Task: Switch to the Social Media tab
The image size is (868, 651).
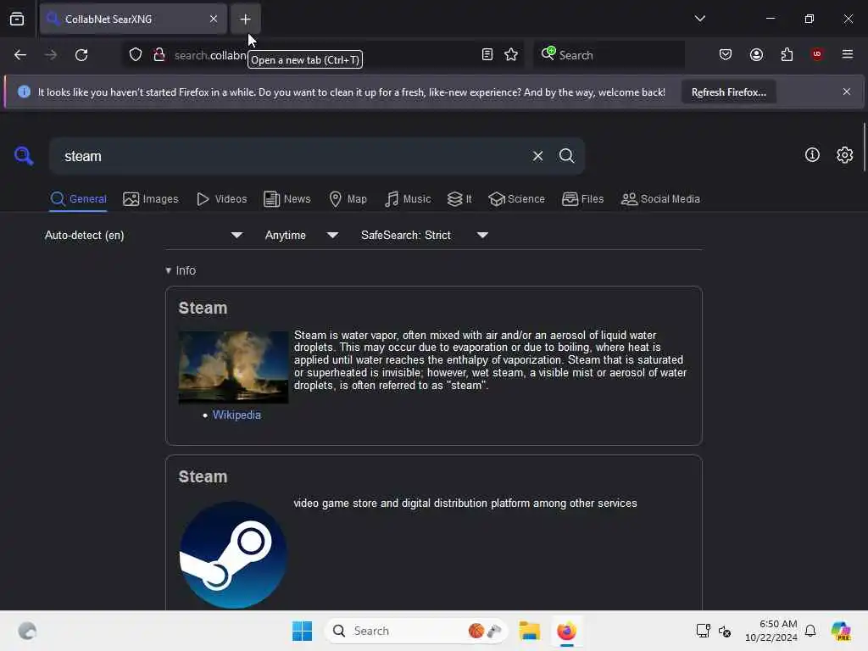Action: coord(660,198)
